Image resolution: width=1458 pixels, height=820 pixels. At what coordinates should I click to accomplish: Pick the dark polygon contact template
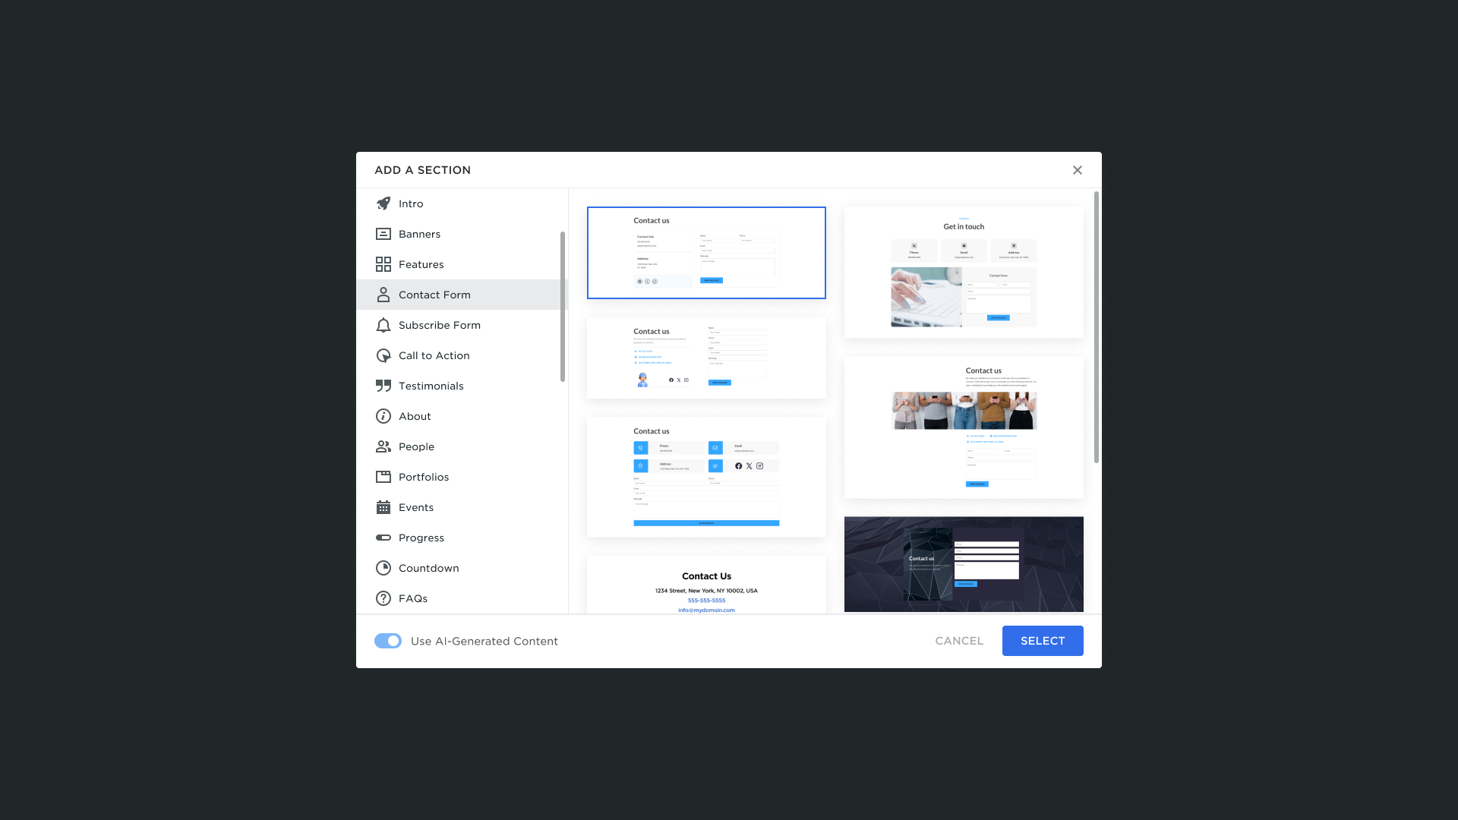point(964,564)
